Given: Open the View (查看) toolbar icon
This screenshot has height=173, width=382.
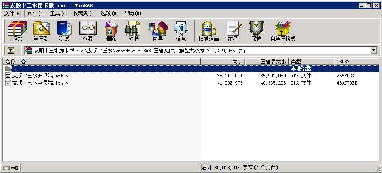Looking at the screenshot, I should click(87, 31).
